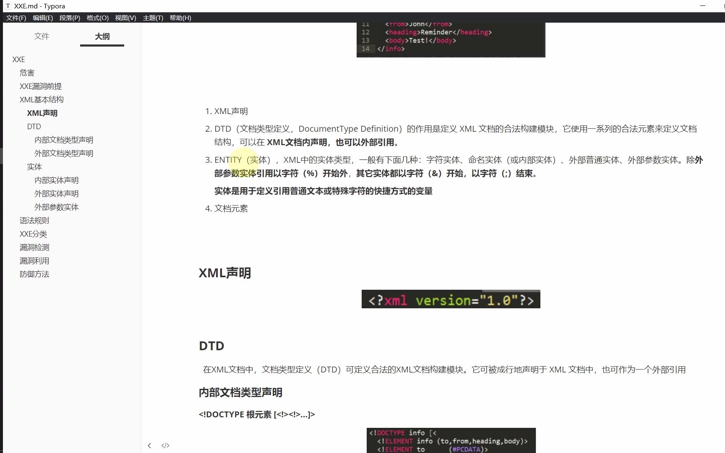This screenshot has height=453, width=725.
Task: Click the DTD heading in document
Action: 211,346
